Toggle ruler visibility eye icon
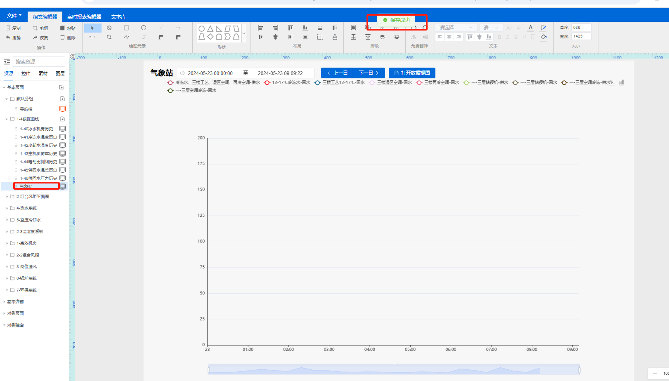The width and height of the screenshot is (669, 381). (x=73, y=56)
